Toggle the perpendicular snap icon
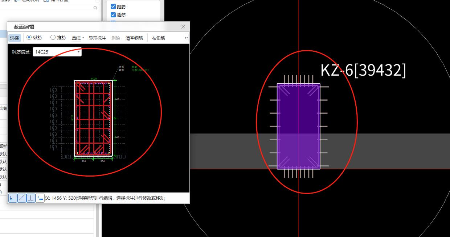 (31, 198)
